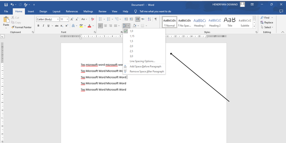Screen dimensions: 286x143
Task: Switch to the Layout tab
Action: pyautogui.click(x=56, y=11)
